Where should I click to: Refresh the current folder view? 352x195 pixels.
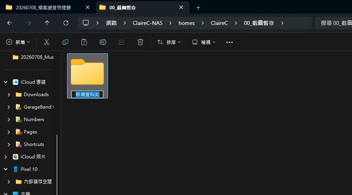click(66, 23)
